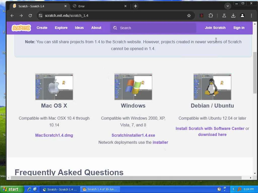The image size is (258, 193).
Task: Open the Explore page
Action: [x=61, y=28]
